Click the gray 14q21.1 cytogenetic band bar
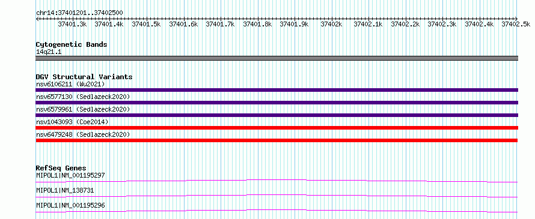Image resolution: width=535 pixels, height=219 pixels. [277, 58]
